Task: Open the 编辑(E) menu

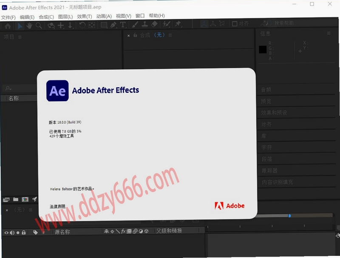Action: (x=27, y=17)
